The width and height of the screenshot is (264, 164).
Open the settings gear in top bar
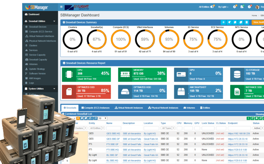coord(234,7)
